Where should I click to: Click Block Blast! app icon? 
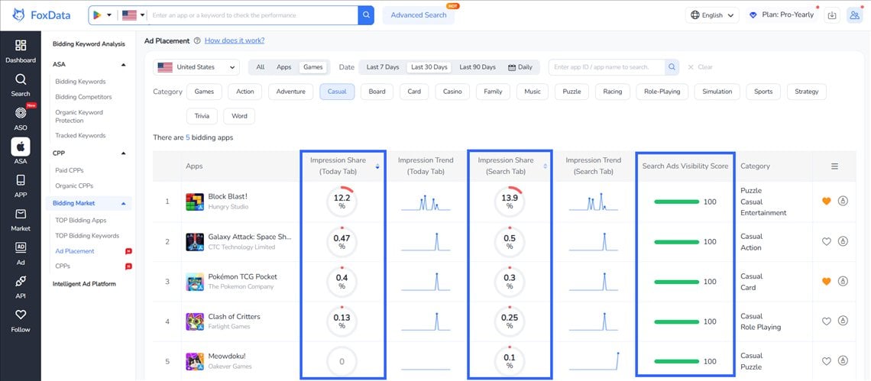click(x=195, y=202)
